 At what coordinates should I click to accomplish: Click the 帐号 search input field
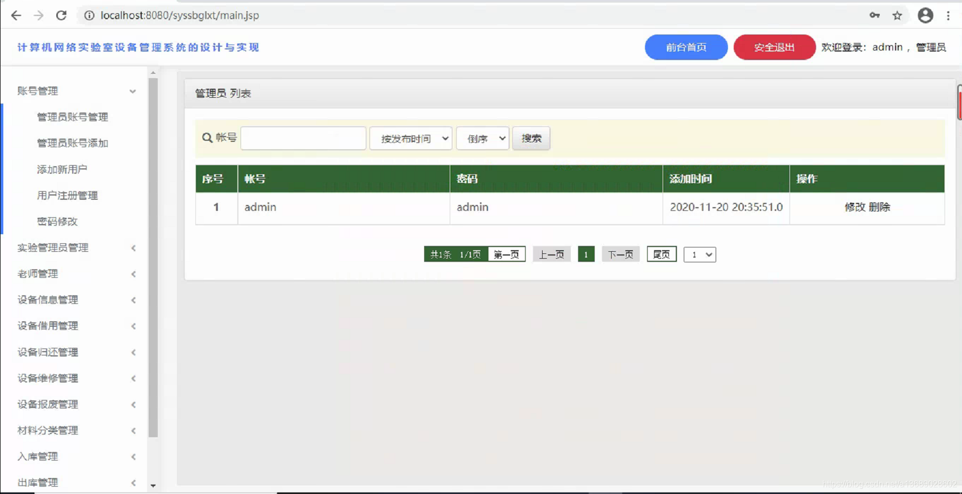303,138
